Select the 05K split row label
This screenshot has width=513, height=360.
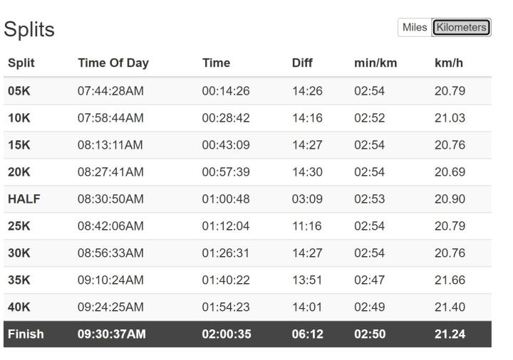pyautogui.click(x=19, y=91)
